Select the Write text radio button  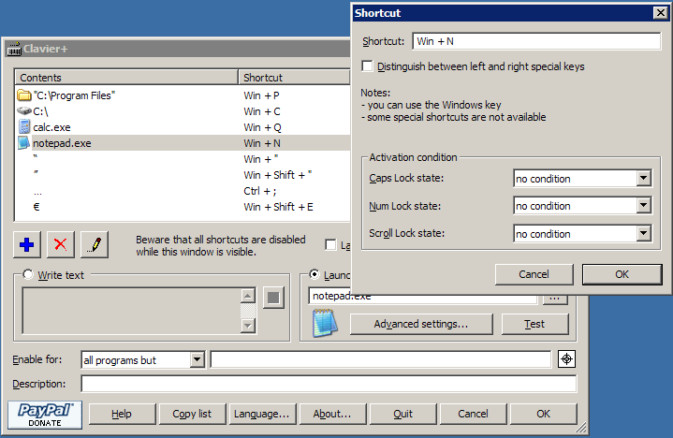[28, 274]
